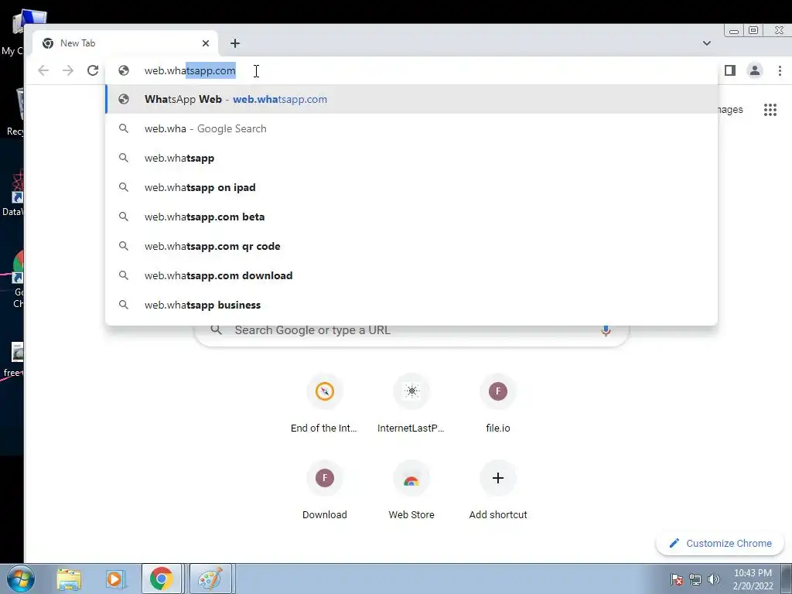Open Windows Media Player taskbar icon

coord(114,579)
